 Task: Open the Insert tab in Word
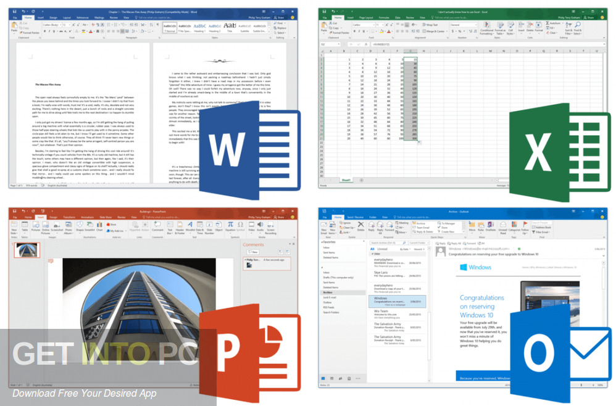coord(41,18)
